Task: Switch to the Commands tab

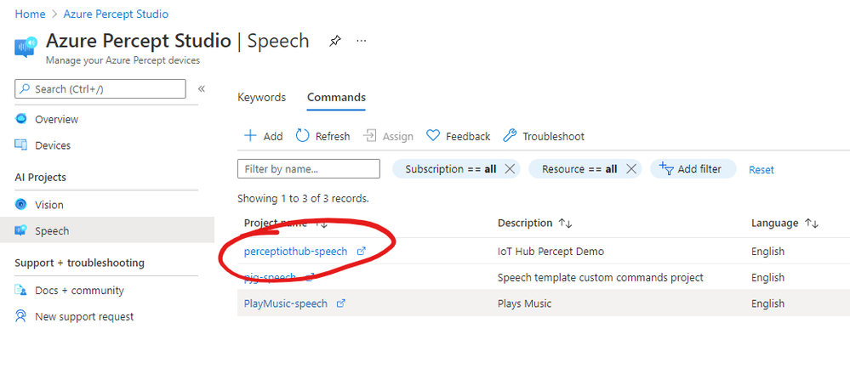Action: pos(336,98)
